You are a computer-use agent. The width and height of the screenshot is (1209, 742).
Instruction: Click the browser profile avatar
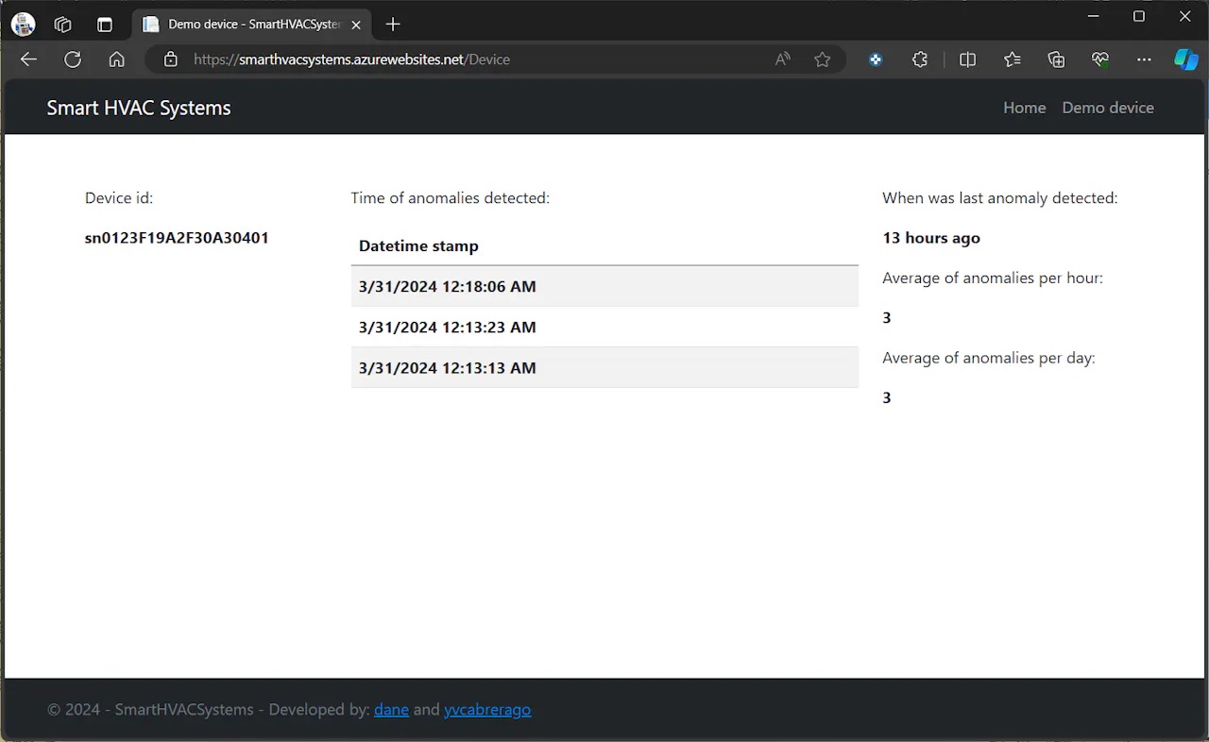pos(22,24)
